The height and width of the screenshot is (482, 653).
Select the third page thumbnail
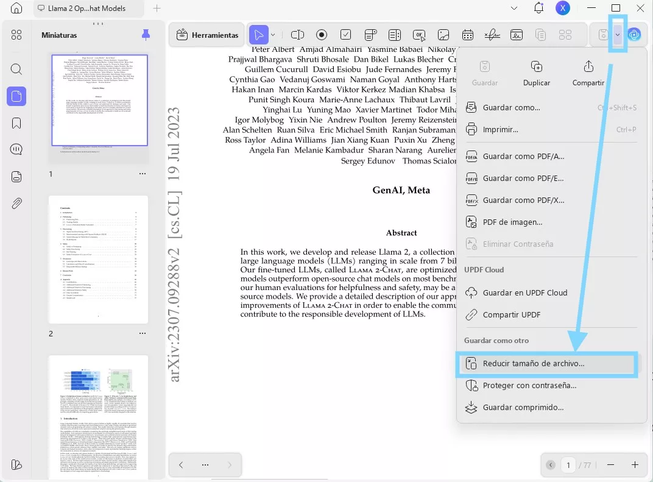(98, 417)
